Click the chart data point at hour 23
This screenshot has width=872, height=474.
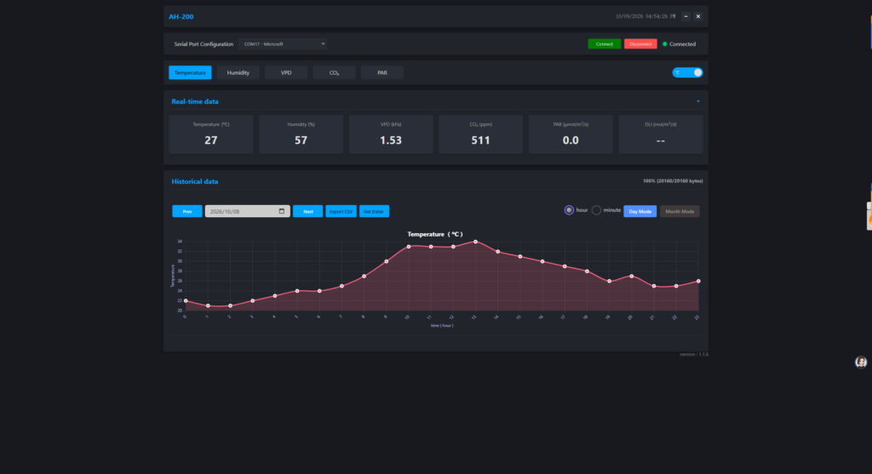pos(698,281)
